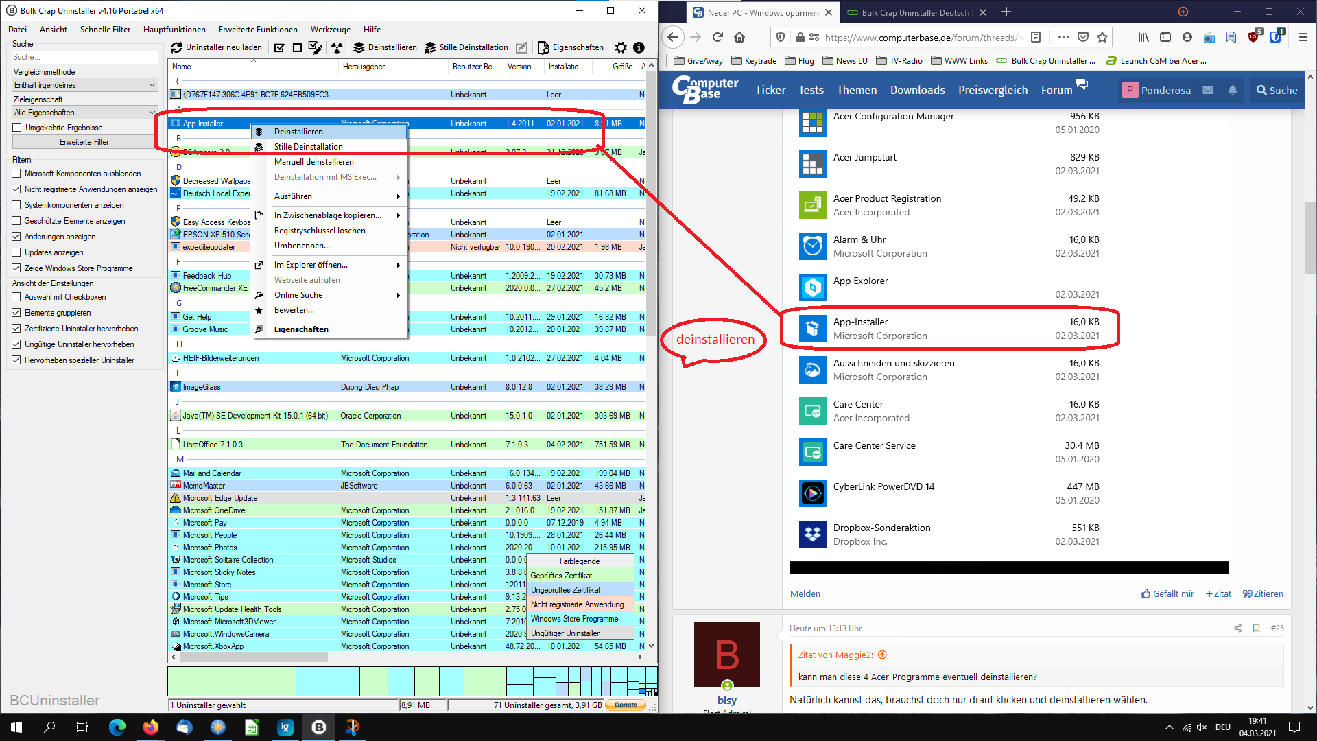1317x741 pixels.
Task: Click the radiation-symbol toolbar icon
Action: (337, 47)
